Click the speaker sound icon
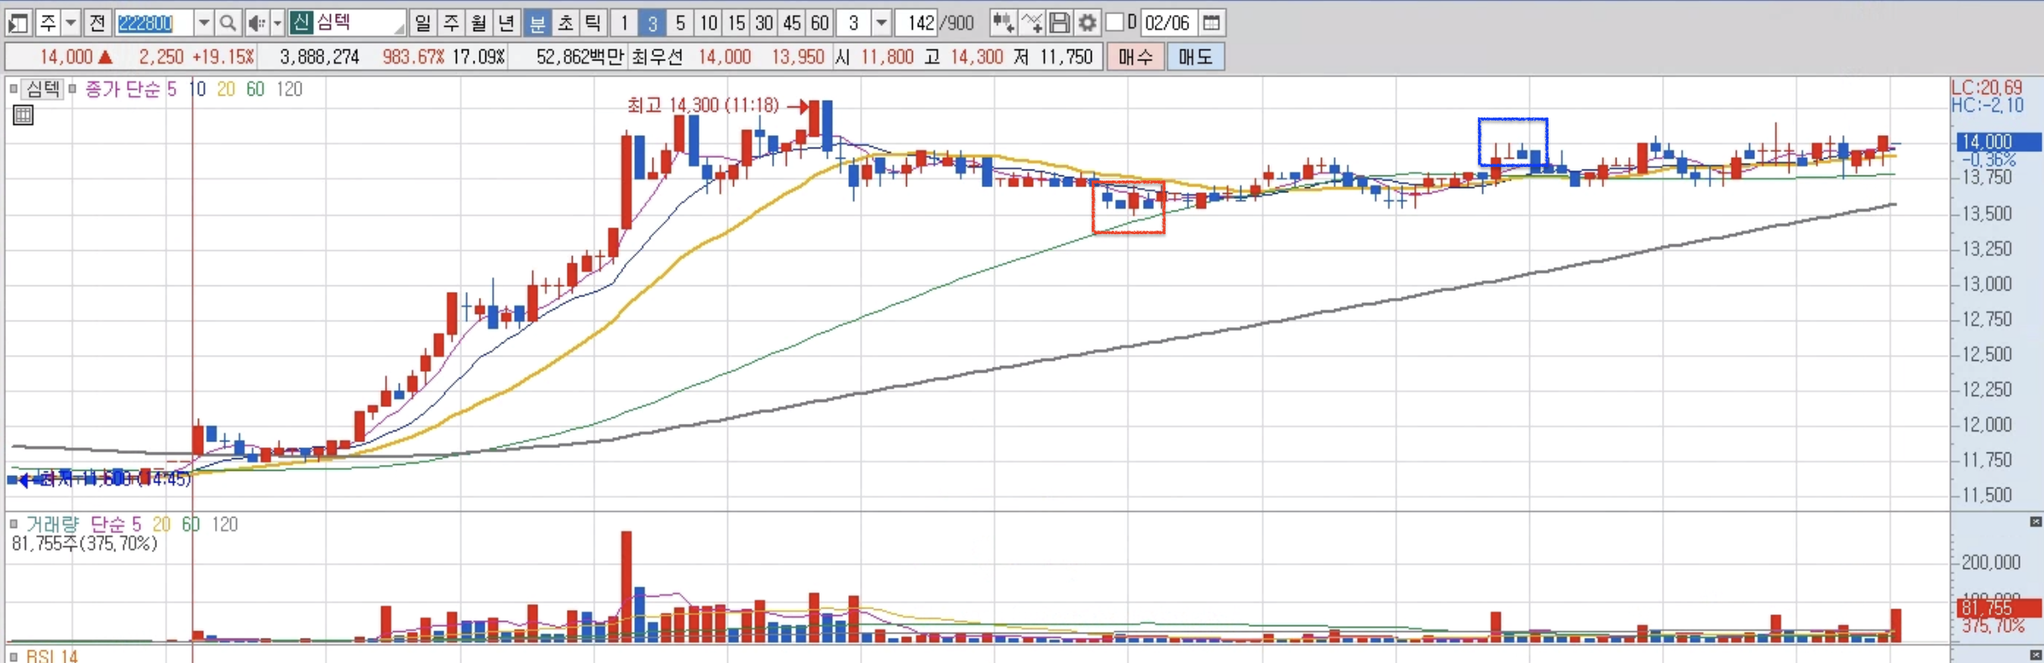2044x663 pixels. (256, 23)
